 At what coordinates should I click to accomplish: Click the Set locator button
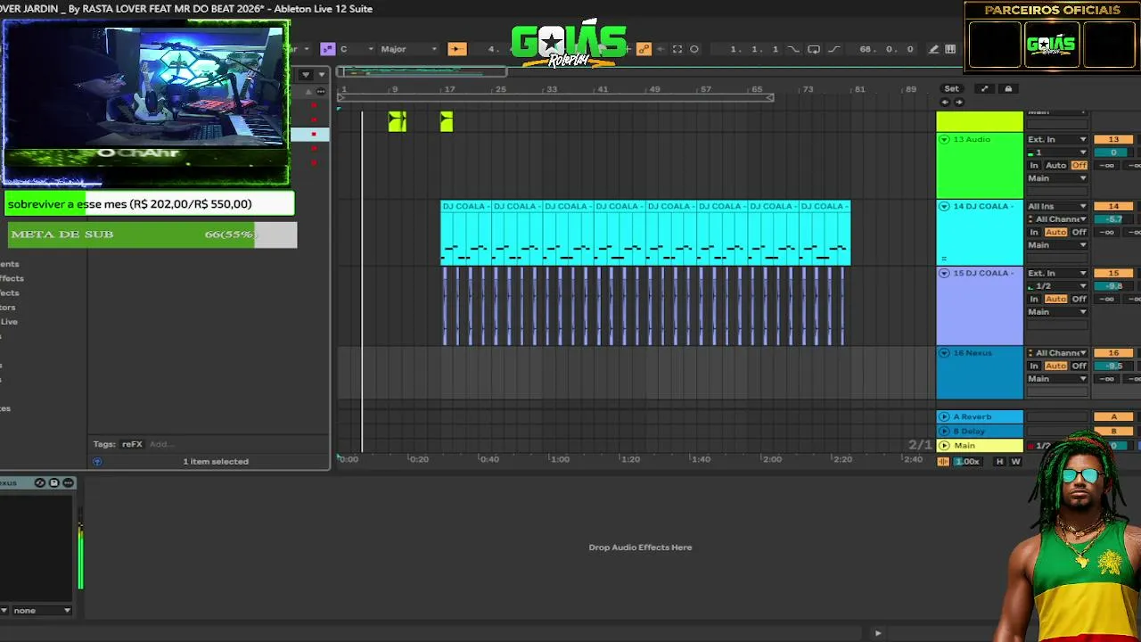[952, 89]
